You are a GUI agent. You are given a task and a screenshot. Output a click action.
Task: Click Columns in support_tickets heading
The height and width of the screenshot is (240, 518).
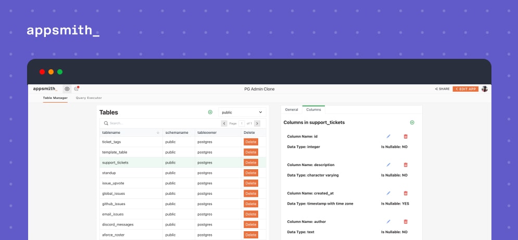tap(314, 122)
